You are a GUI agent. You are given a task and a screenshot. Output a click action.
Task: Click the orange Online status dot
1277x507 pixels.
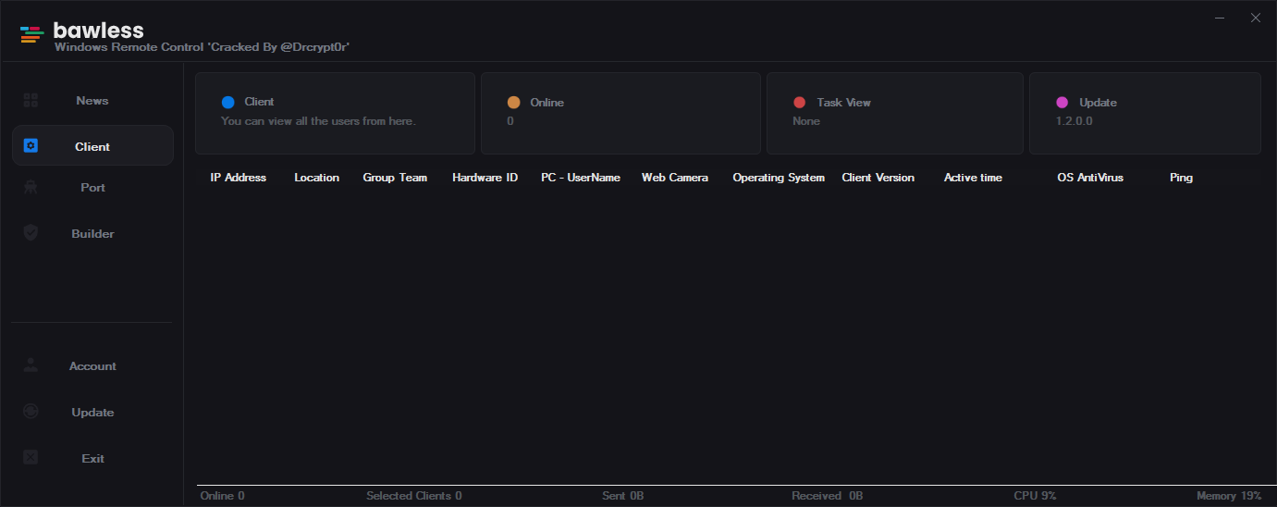tap(514, 103)
